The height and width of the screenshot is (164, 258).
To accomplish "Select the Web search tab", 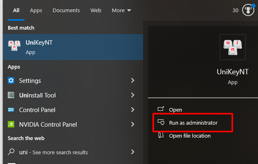I will pyautogui.click(x=96, y=10).
